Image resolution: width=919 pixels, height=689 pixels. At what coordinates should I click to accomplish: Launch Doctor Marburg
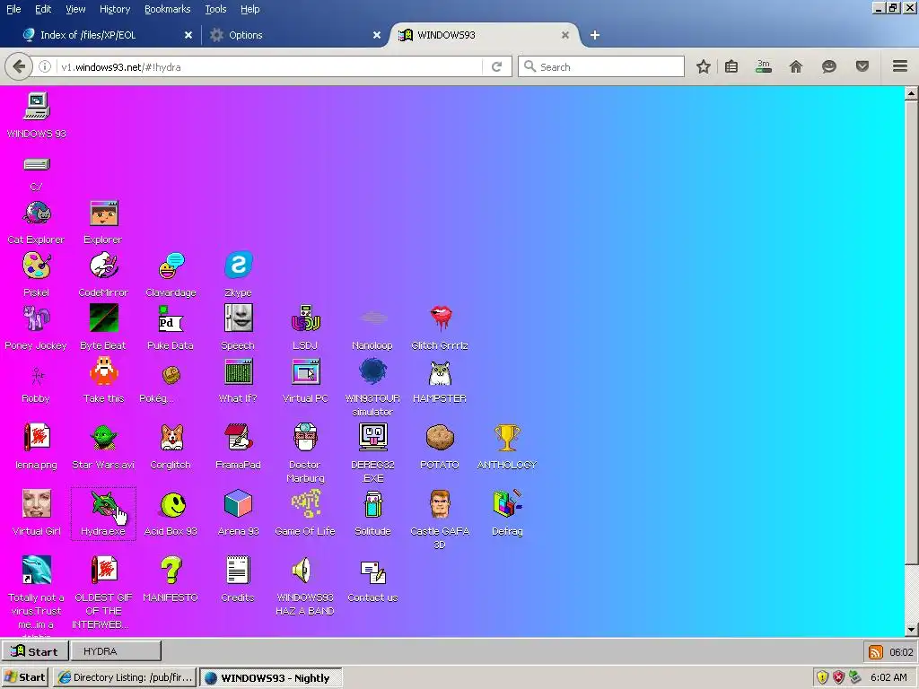(x=305, y=437)
